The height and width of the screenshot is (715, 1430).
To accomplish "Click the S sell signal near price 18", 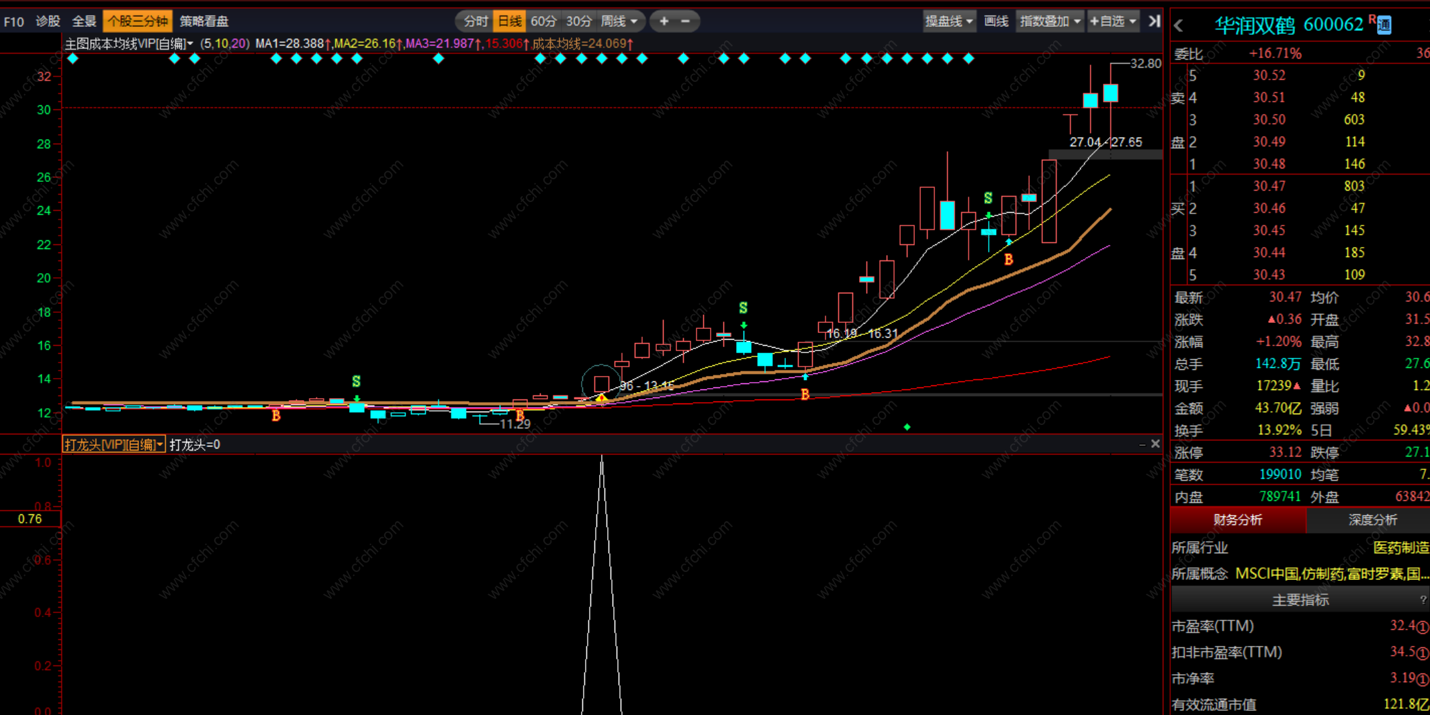I will (743, 308).
